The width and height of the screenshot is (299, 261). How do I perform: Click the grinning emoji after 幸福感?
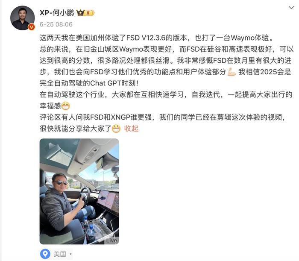65,106
